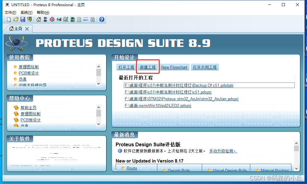This screenshot has width=307, height=184.
Task: Open the 3D Visualizer icon
Action: click(x=59, y=19)
